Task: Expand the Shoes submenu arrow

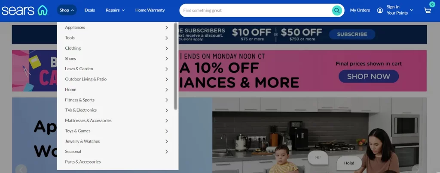Action: [x=167, y=59]
